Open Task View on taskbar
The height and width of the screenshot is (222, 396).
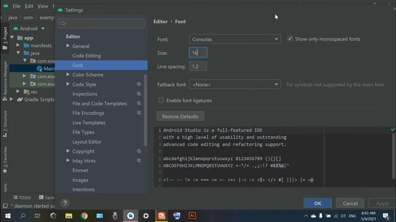pyautogui.click(x=37, y=216)
